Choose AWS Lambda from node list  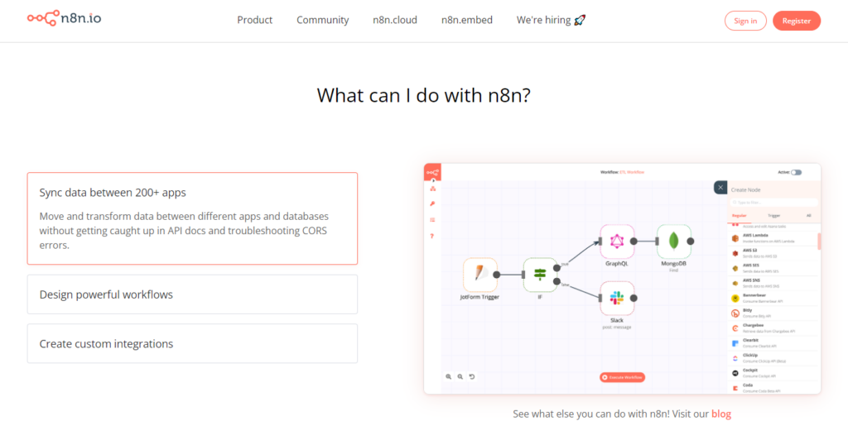click(773, 238)
